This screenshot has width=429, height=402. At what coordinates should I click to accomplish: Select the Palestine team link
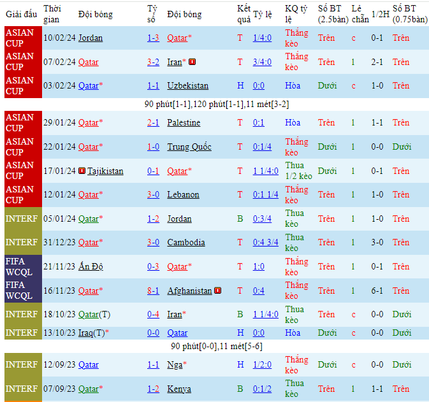[184, 122]
